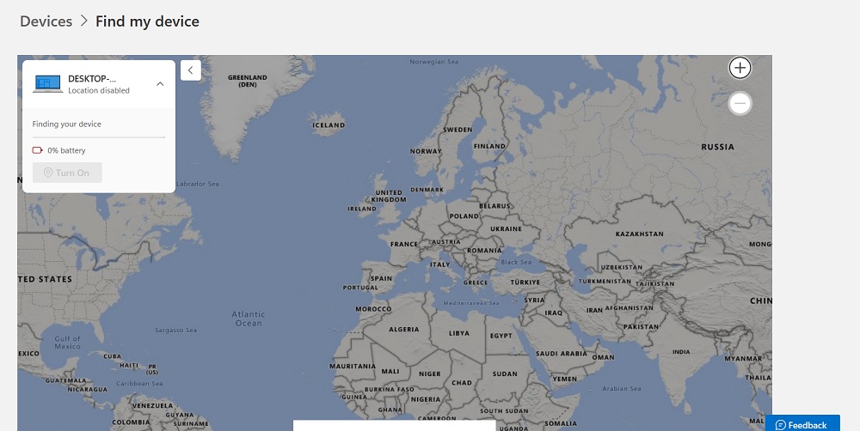
Task: Click the Sargasso Sea label
Action: point(175,331)
